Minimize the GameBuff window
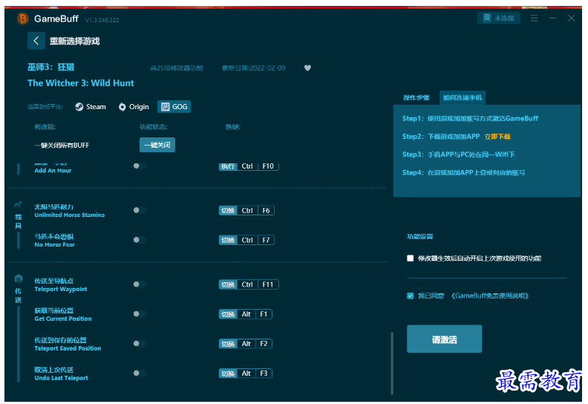The image size is (588, 404). pos(552,18)
